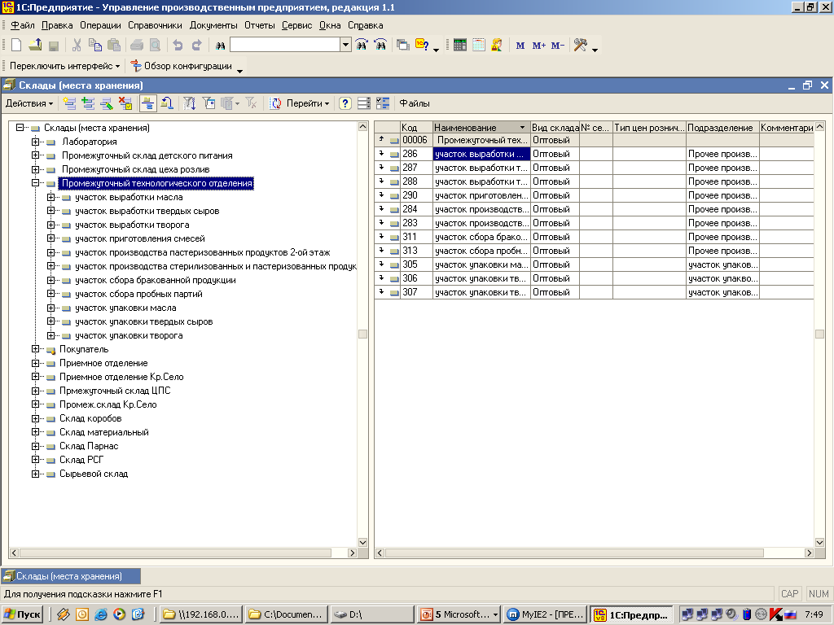Click the M− memory subtract button
Image resolution: width=834 pixels, height=625 pixels.
pyautogui.click(x=557, y=46)
